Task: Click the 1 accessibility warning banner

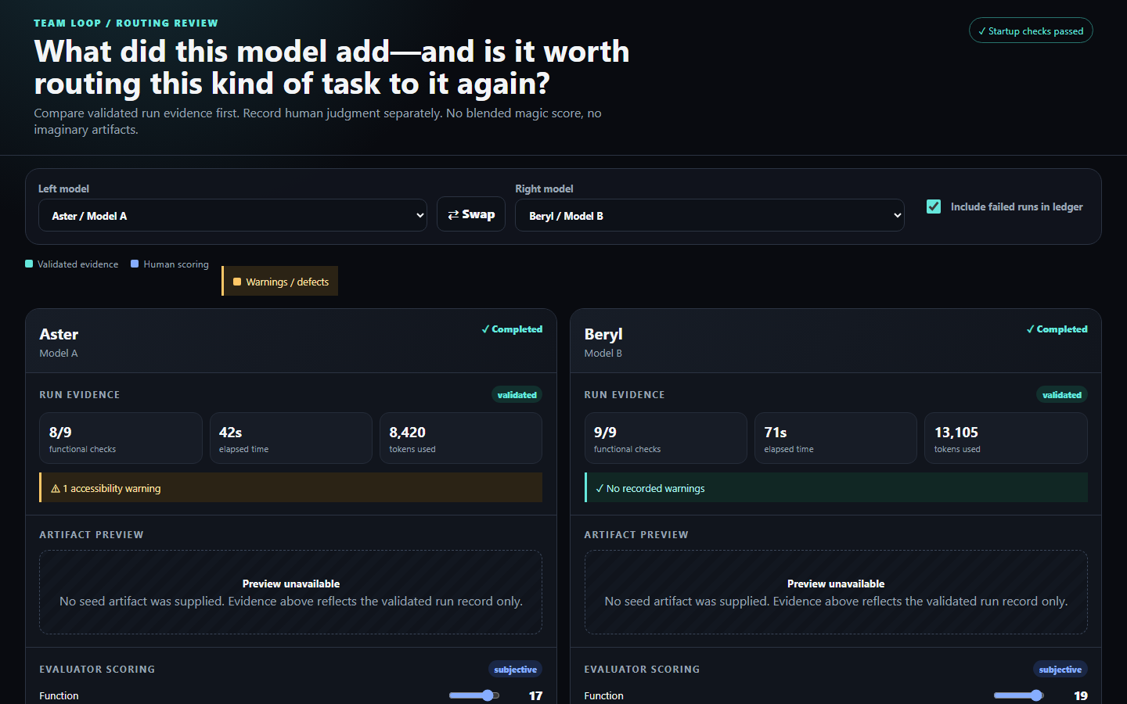Action: [290, 487]
